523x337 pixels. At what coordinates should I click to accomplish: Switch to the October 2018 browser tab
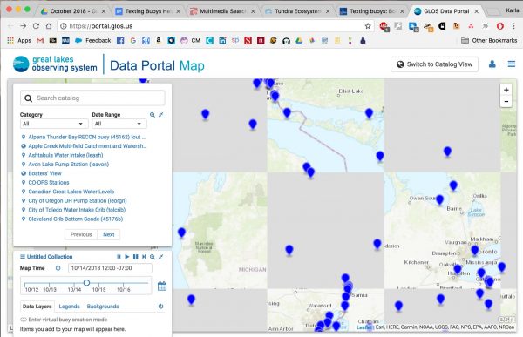coord(72,11)
